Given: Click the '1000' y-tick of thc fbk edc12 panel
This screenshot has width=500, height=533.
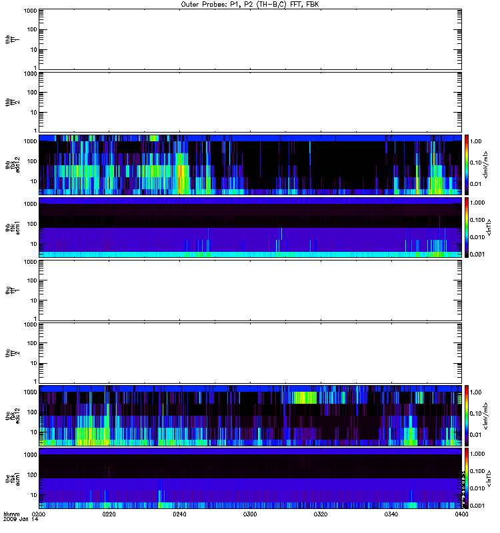Looking at the screenshot, I should pos(31,392).
